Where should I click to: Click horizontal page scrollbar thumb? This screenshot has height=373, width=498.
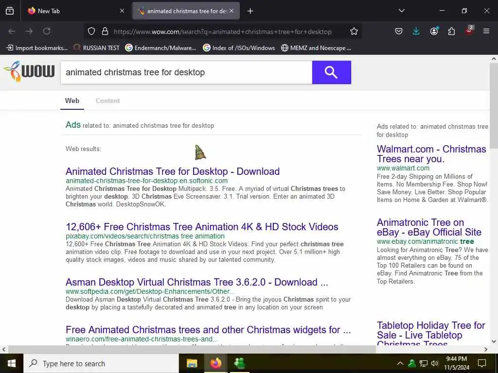pos(192,349)
